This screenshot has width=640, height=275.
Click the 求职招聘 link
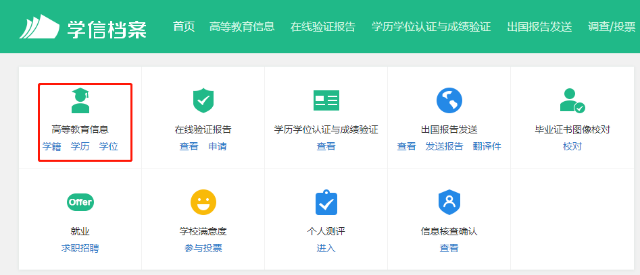(x=80, y=248)
